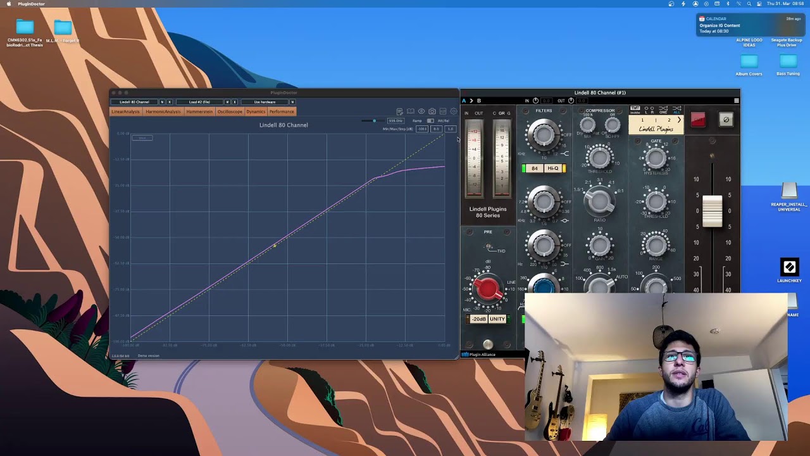Screen dimensions: 810x456
Task: Click the gate THRESHOLD knob
Action: [656, 202]
